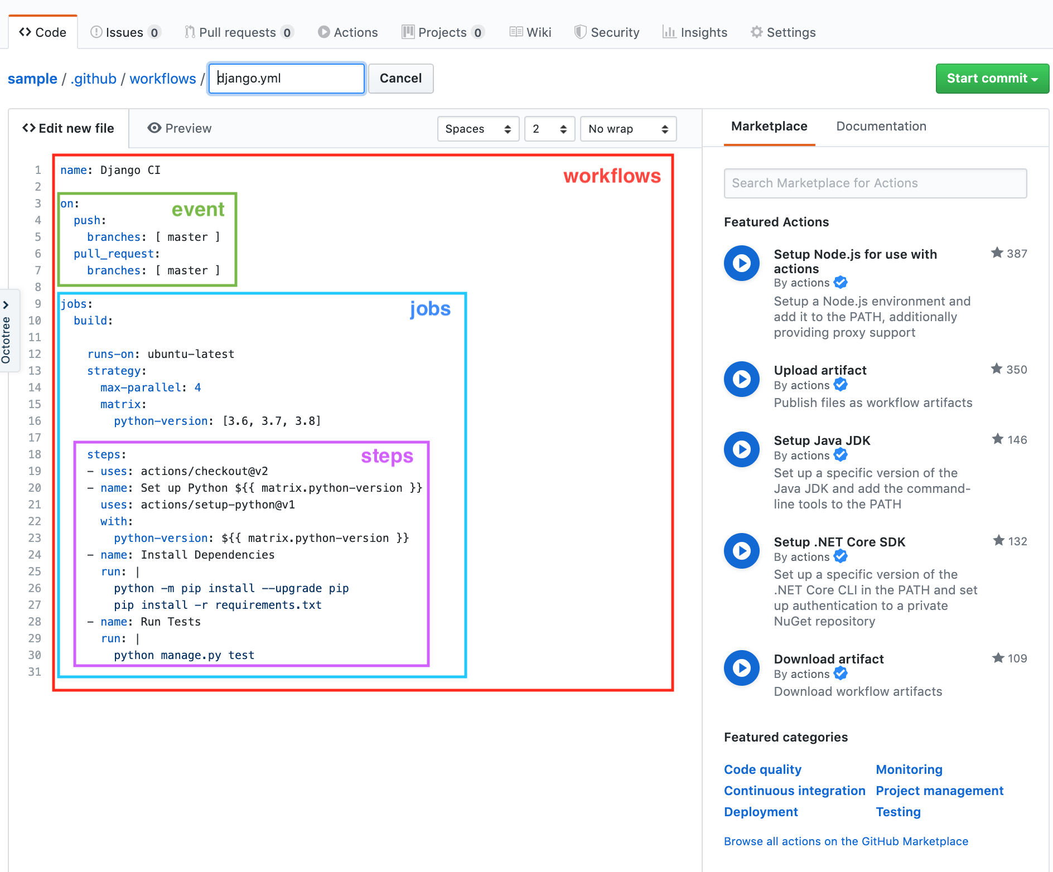Open the Pull requests tab
The image size is (1053, 872).
pos(239,32)
